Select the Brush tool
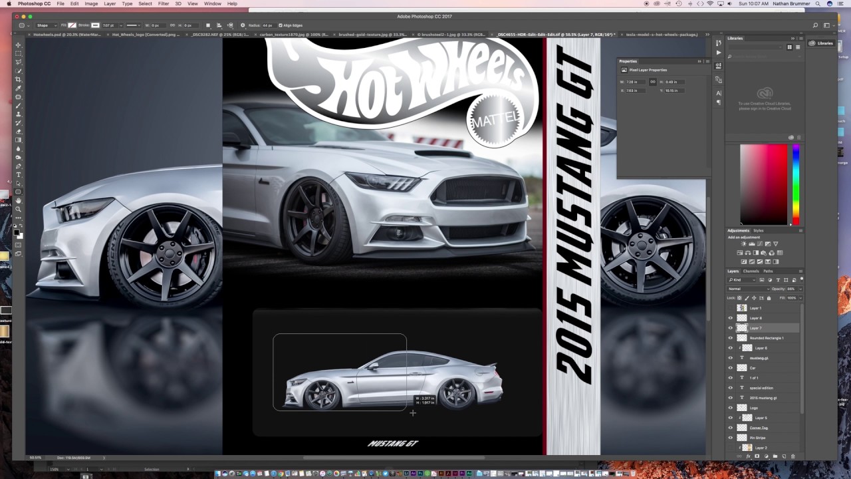This screenshot has width=851, height=479. (18, 105)
